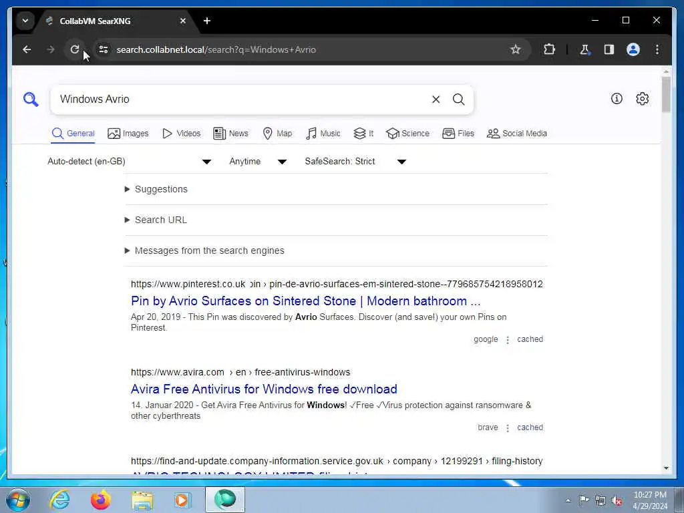
Task: Submit search with magnifier button
Action: pos(458,100)
